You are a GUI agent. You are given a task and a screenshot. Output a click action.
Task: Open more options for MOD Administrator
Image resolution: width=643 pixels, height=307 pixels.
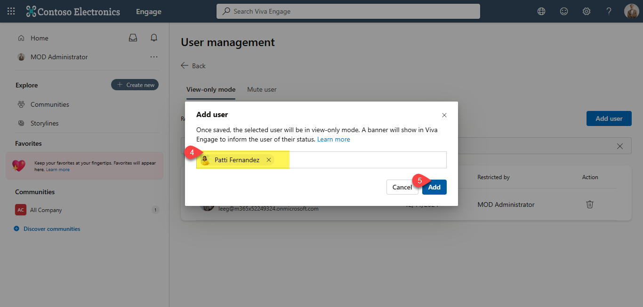(153, 56)
